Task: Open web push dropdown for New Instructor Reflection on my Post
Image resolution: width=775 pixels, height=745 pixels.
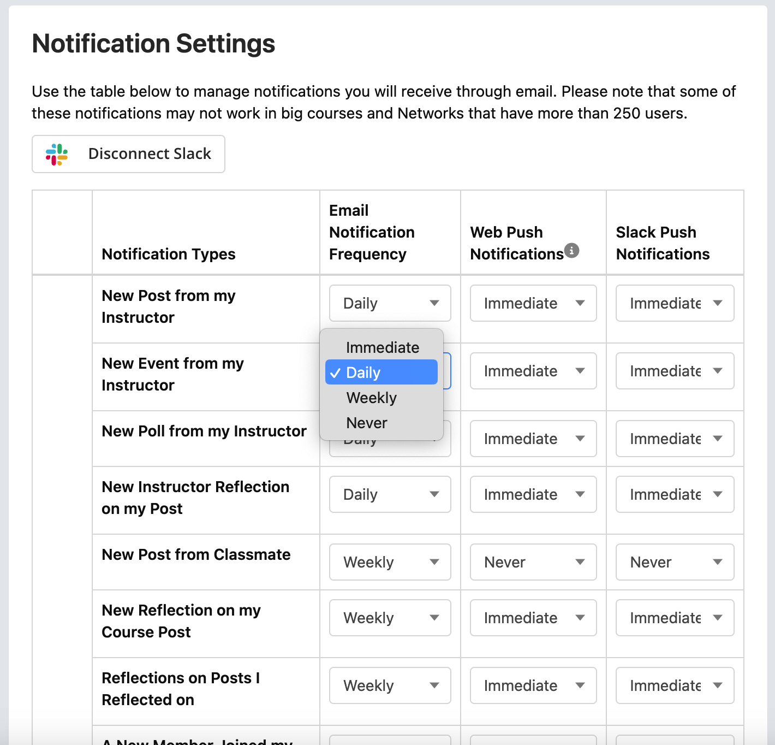Action: point(533,494)
